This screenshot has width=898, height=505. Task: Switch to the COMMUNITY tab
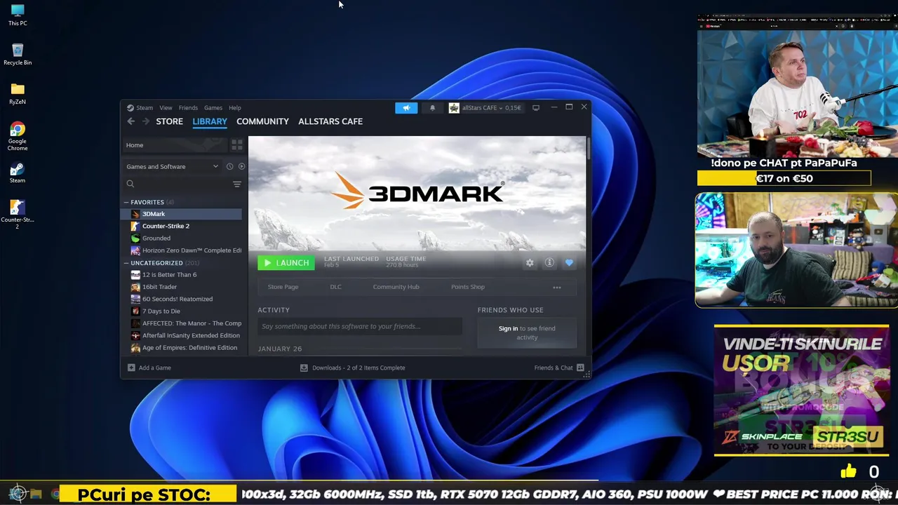click(x=262, y=121)
